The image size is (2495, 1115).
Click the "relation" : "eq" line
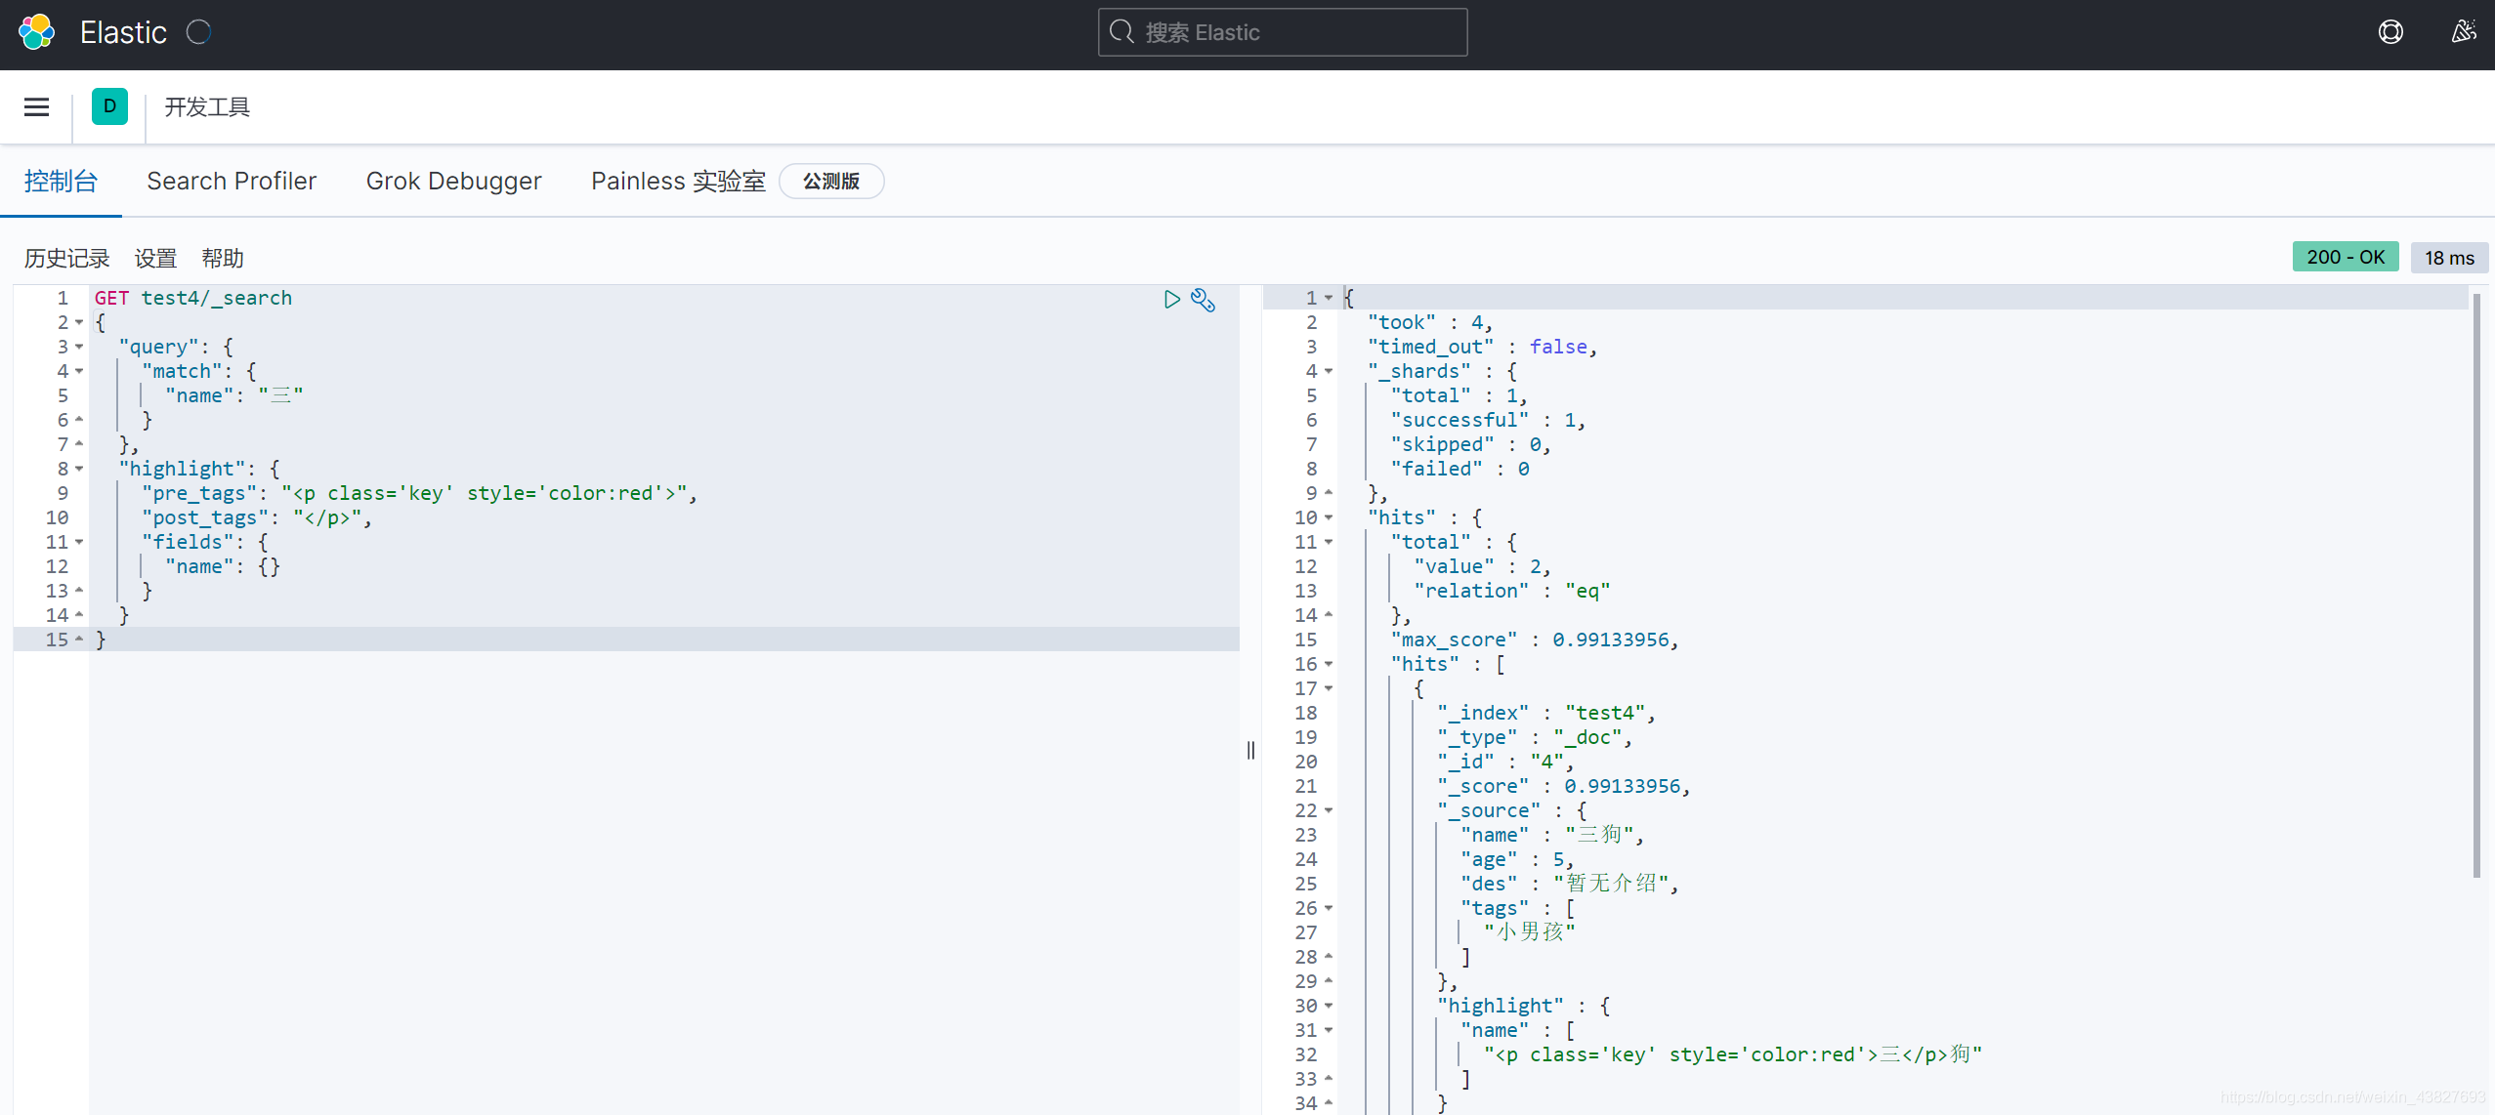1511,591
